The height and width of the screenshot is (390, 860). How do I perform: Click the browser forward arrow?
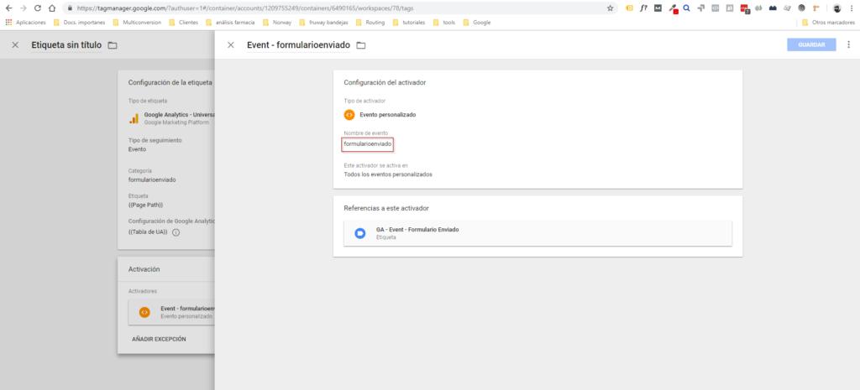pyautogui.click(x=23, y=8)
